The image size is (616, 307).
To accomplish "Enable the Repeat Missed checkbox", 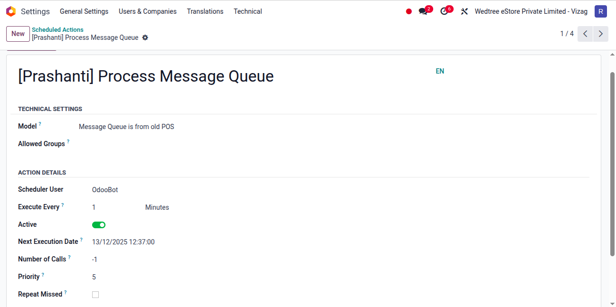I will click(x=95, y=294).
